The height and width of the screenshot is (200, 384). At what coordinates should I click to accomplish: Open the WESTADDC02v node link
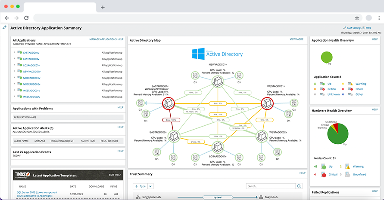pos(31,97)
